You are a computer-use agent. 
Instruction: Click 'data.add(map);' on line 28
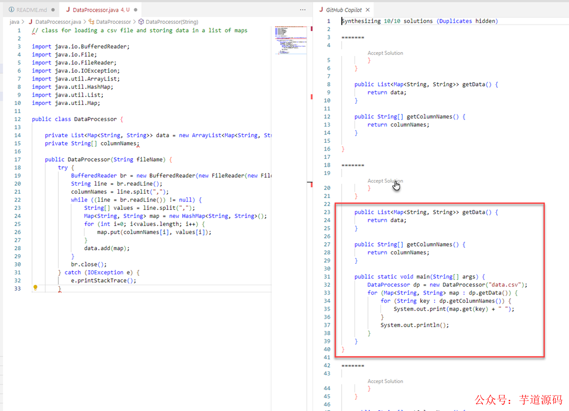coord(107,248)
